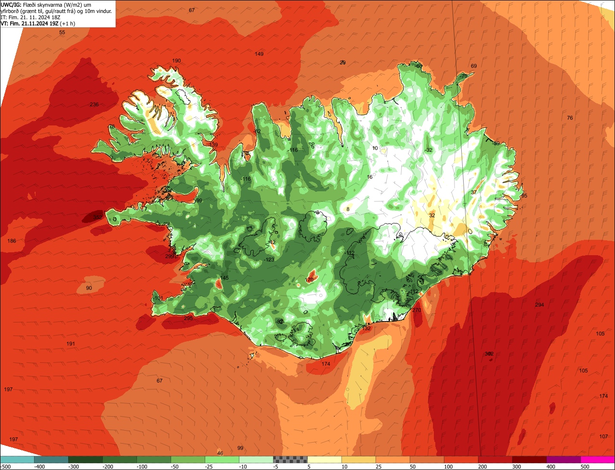The height and width of the screenshot is (470, 615).
Task: Click the map value '139' over the fjord
Action: point(213,145)
